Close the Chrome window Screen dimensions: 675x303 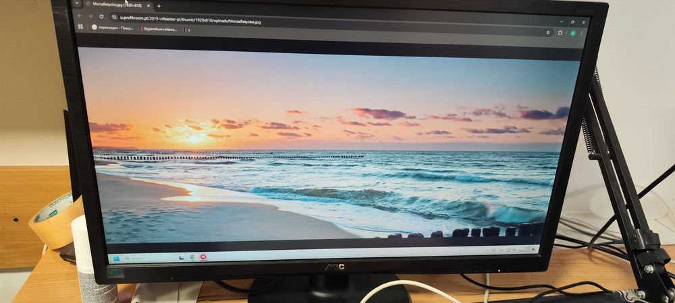pos(583,22)
